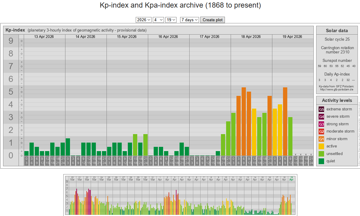
Task: Click the green 19 Apr label in overview chart
Action: [x=292, y=178]
